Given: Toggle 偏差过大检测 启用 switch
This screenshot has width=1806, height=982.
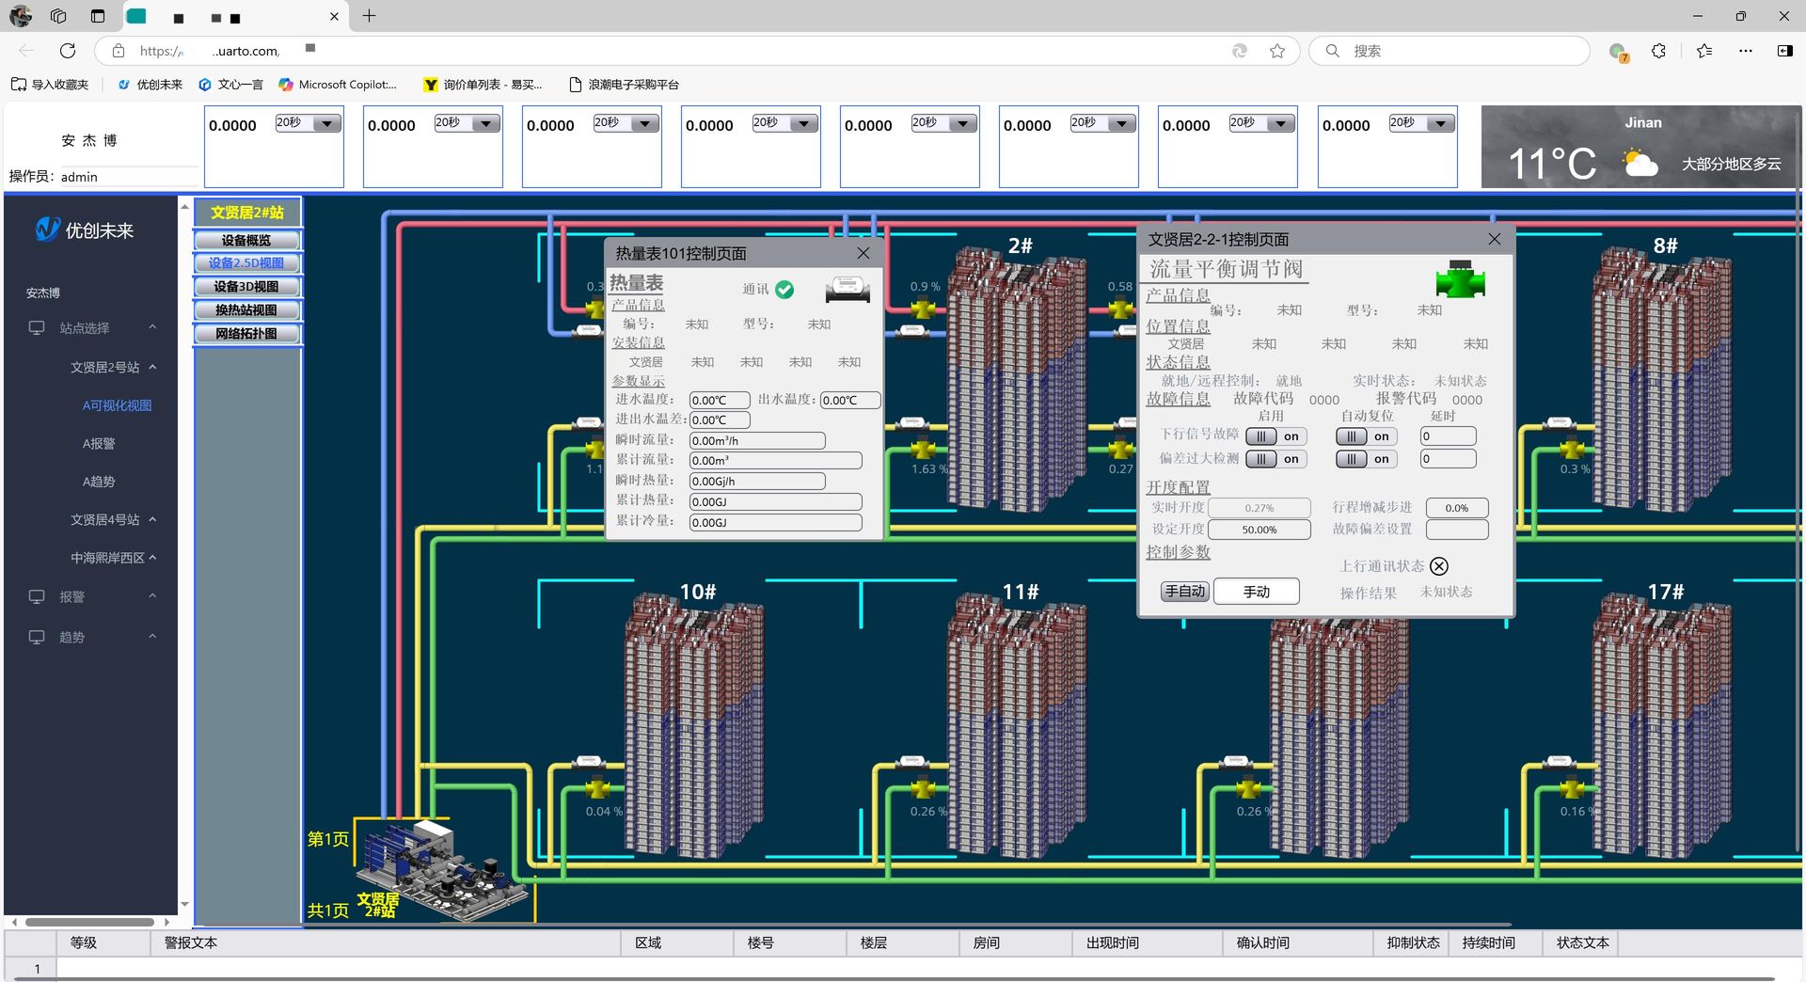Looking at the screenshot, I should click(1275, 459).
